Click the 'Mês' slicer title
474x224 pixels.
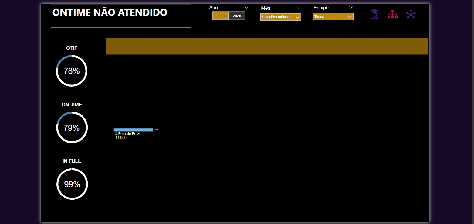[266, 8]
